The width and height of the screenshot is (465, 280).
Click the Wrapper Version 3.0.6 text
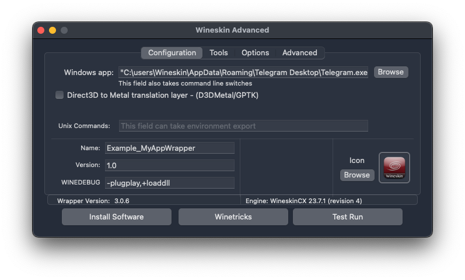tap(93, 201)
